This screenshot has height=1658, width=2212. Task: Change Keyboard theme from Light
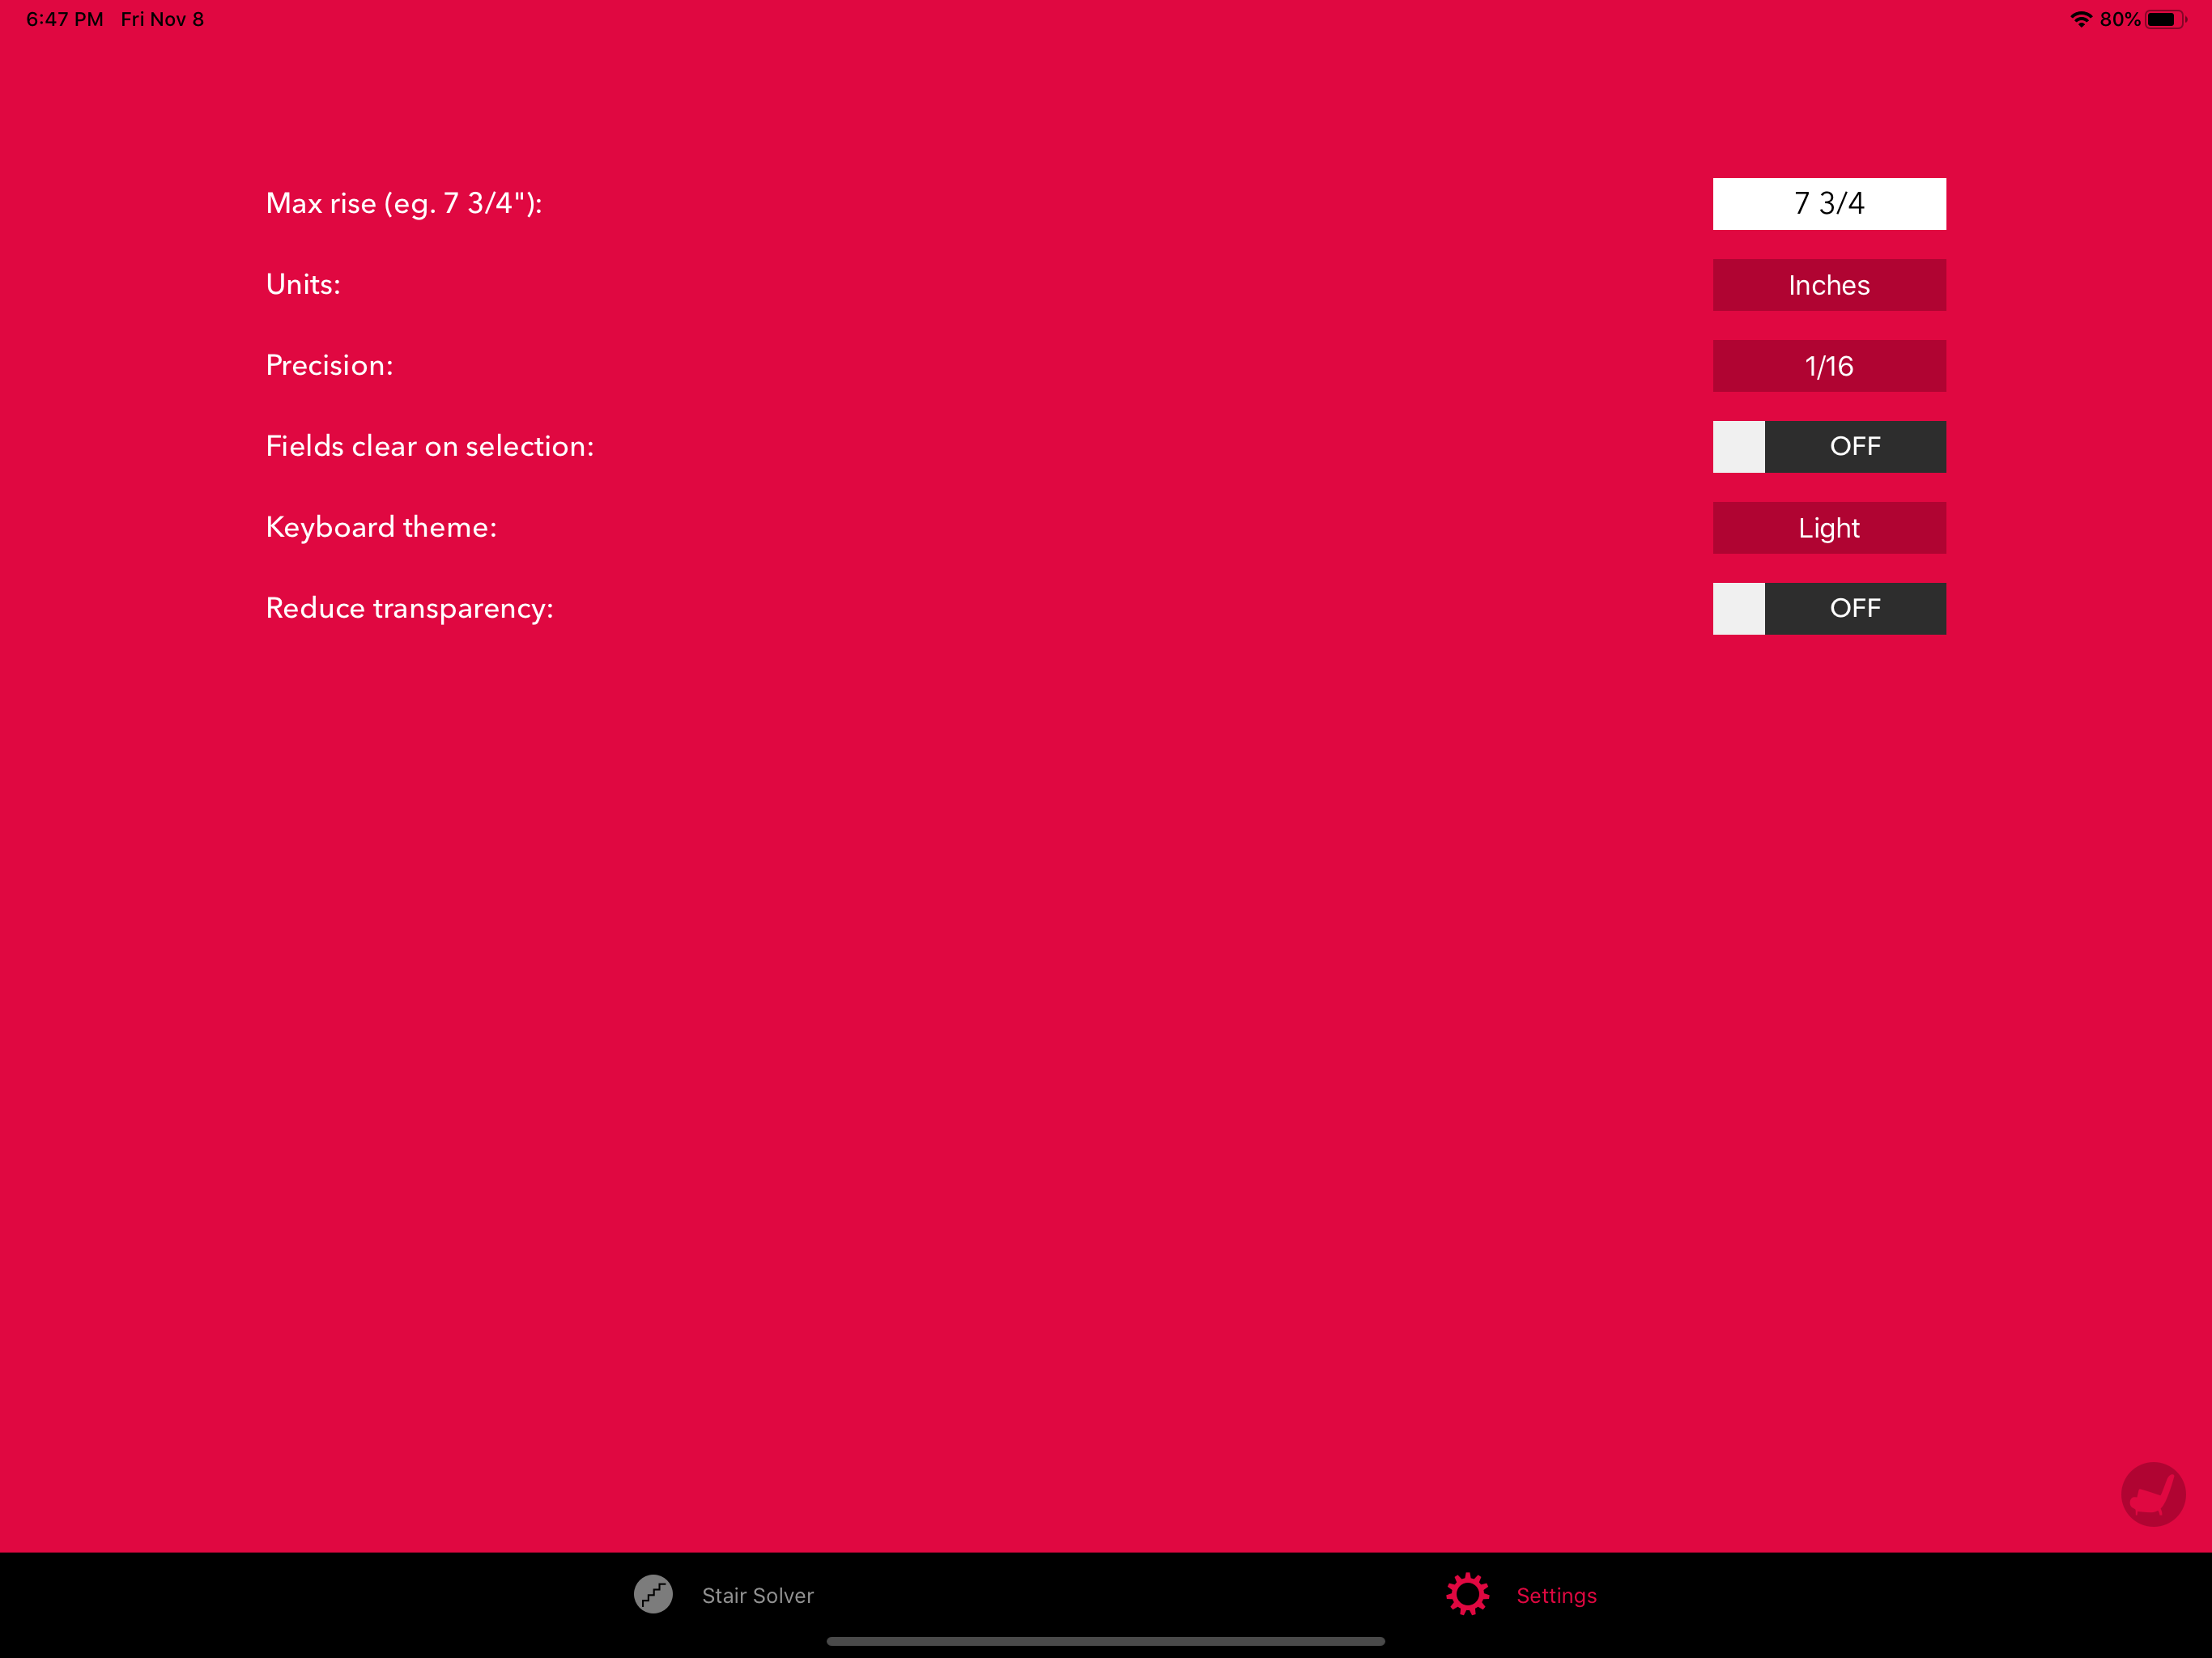(x=1829, y=528)
